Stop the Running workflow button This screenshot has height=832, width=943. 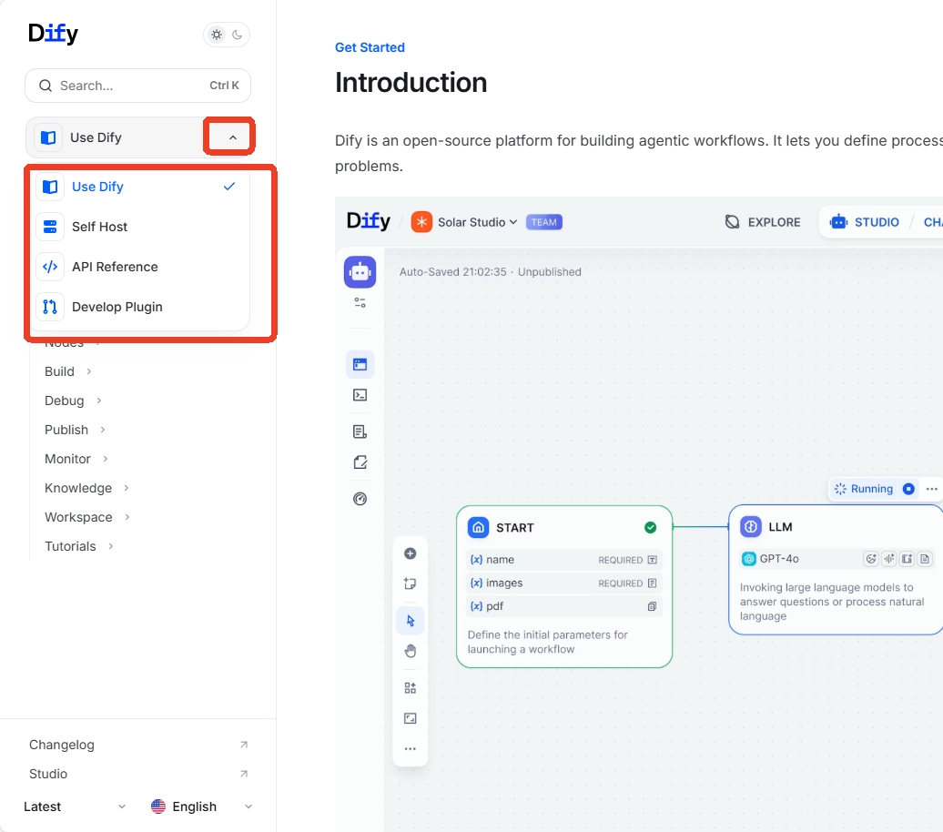coord(908,489)
